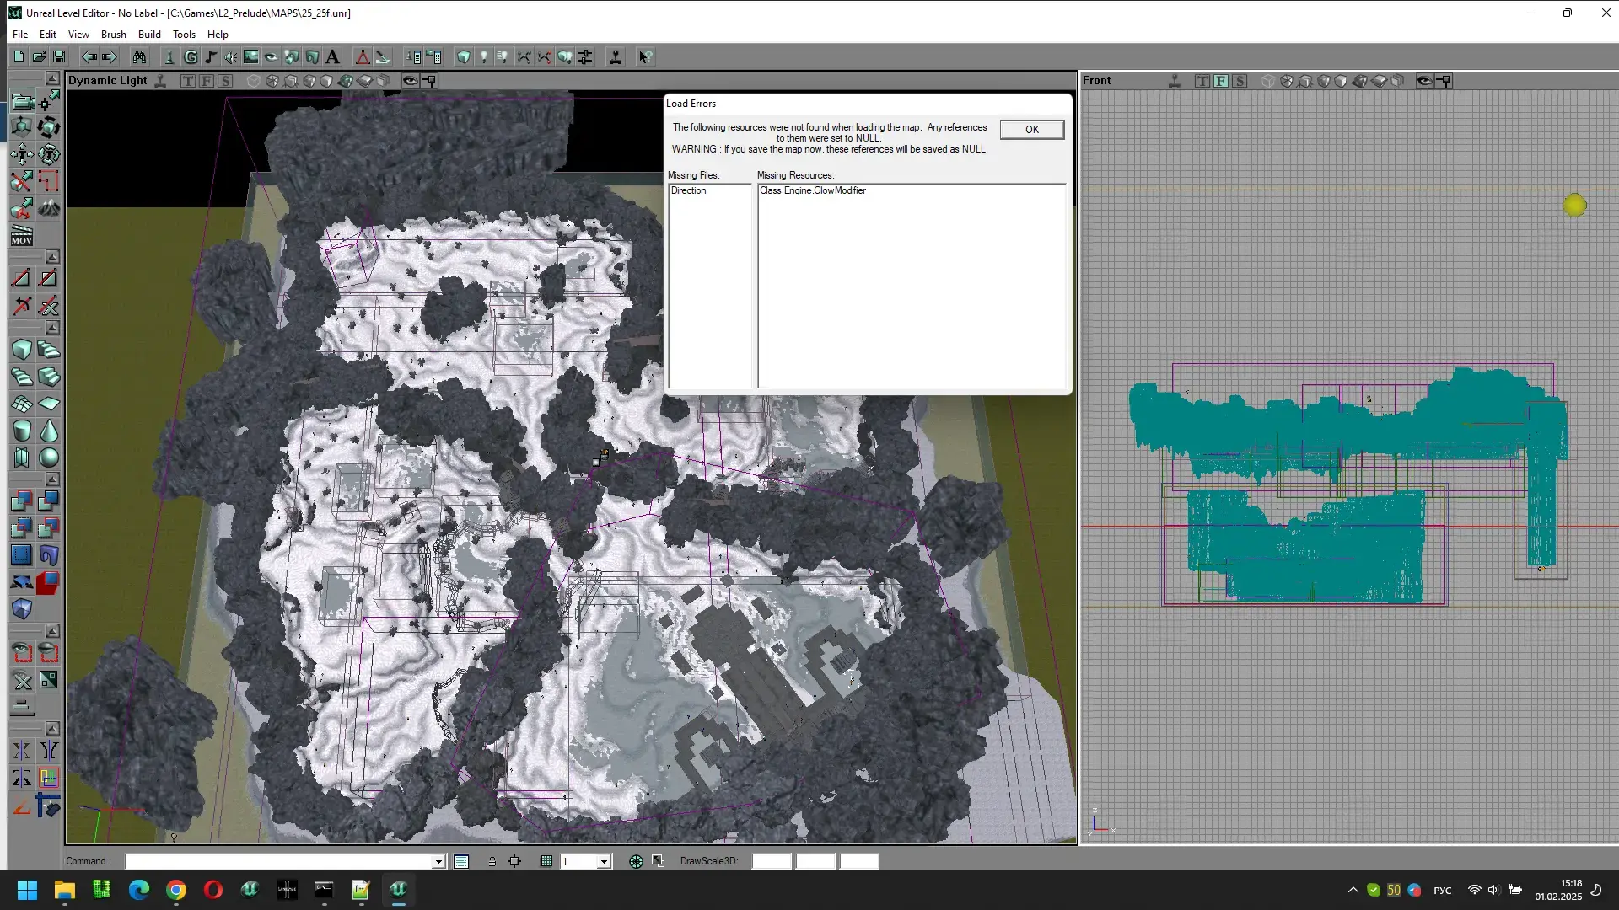Open the File menu
The height and width of the screenshot is (910, 1619).
click(x=20, y=35)
